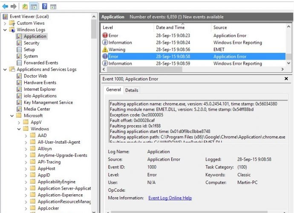Open the AppID folder
The width and height of the screenshot is (294, 213).
tap(44, 175)
